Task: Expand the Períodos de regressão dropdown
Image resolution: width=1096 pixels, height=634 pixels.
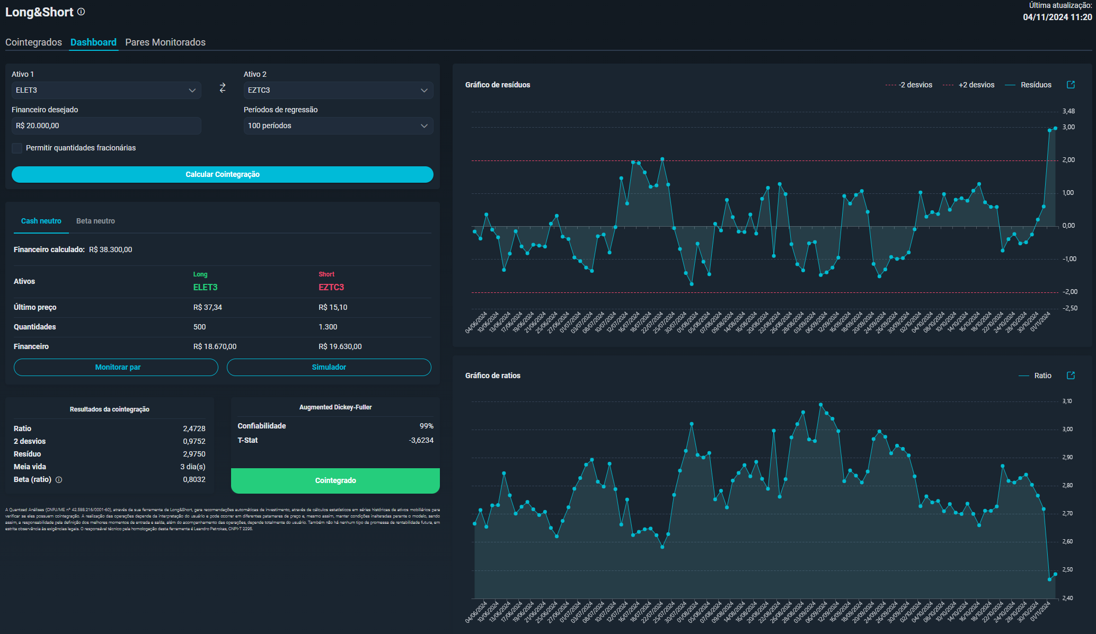Action: (338, 126)
